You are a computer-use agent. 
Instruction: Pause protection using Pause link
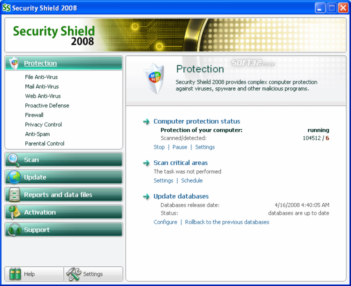(180, 147)
